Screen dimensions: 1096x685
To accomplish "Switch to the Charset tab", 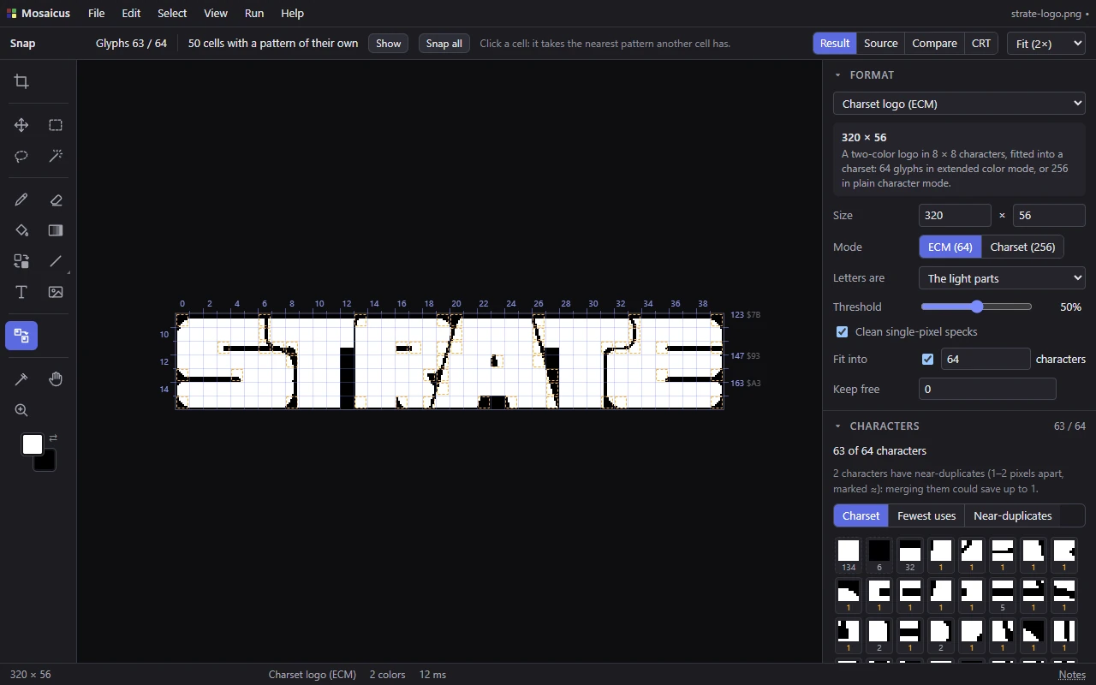I will tap(861, 515).
